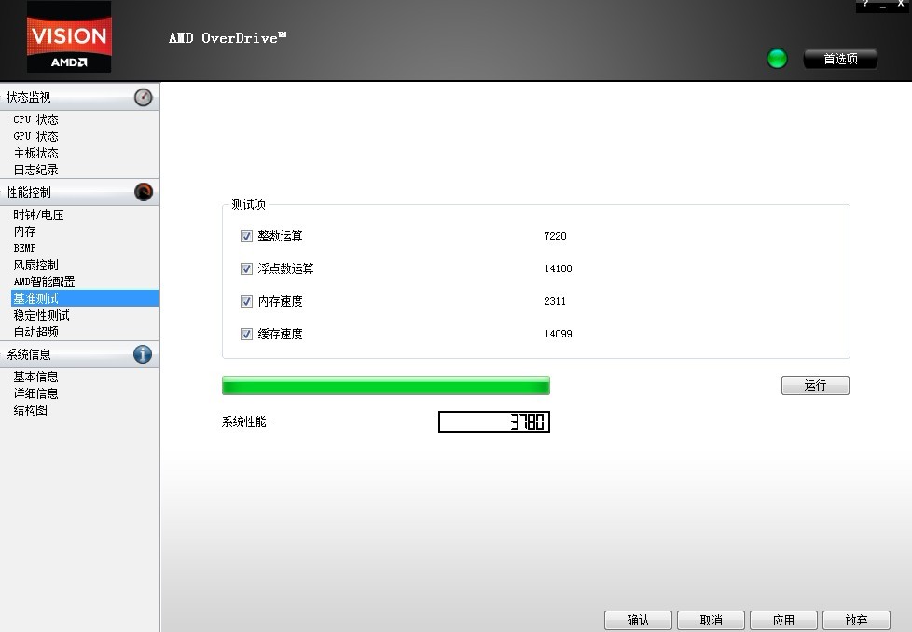Click the 应用 button
This screenshot has width=912, height=632.
pos(783,620)
